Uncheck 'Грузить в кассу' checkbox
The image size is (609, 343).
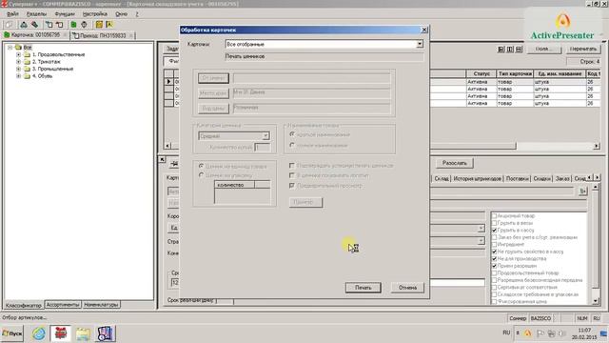pyautogui.click(x=495, y=231)
